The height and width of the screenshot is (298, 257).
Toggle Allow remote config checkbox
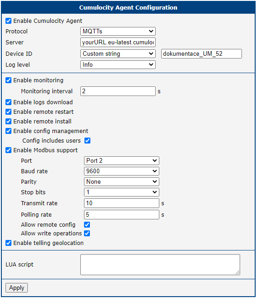click(x=87, y=224)
